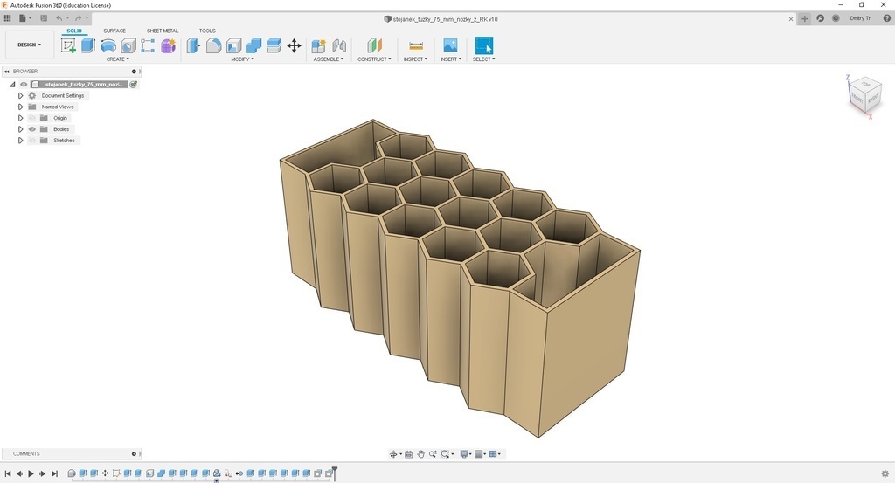This screenshot has height=483, width=895.
Task: Click the timeline end marker
Action: pyautogui.click(x=335, y=473)
